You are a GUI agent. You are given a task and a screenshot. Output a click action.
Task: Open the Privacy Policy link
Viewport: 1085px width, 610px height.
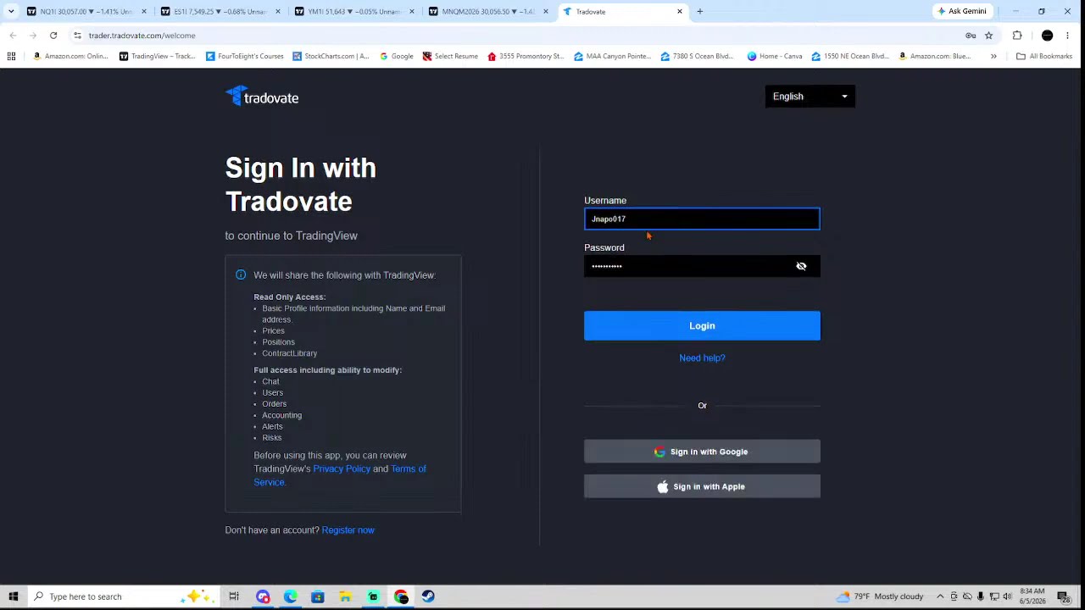pyautogui.click(x=342, y=469)
